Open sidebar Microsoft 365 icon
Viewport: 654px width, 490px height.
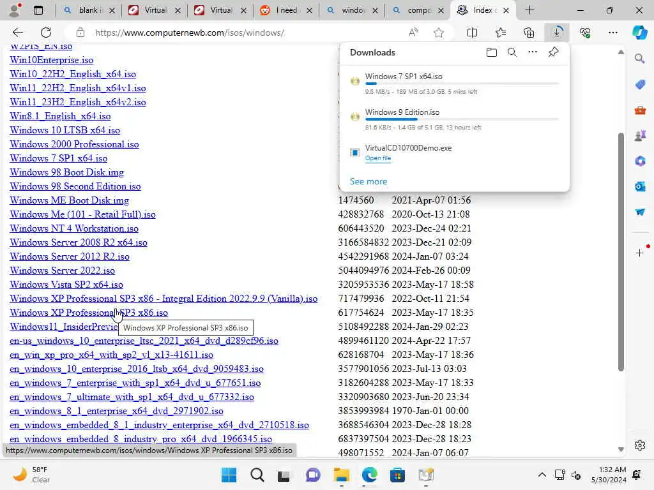[640, 161]
